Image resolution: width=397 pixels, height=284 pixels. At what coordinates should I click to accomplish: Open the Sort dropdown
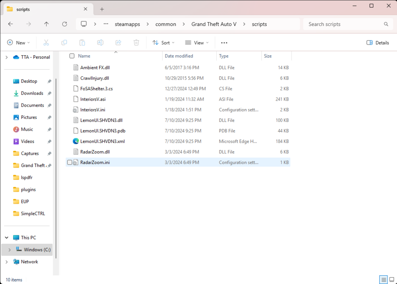tap(164, 43)
